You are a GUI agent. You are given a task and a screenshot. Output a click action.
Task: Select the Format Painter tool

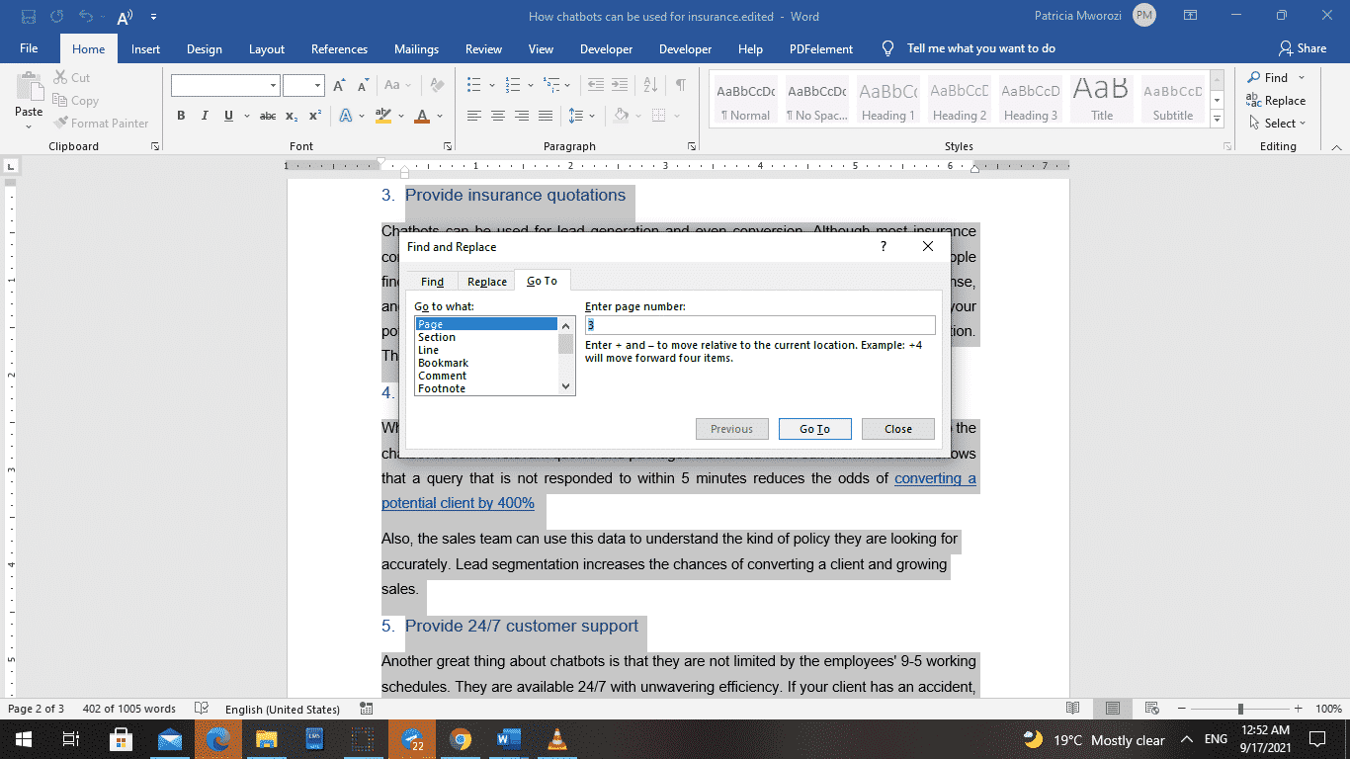tap(102, 123)
